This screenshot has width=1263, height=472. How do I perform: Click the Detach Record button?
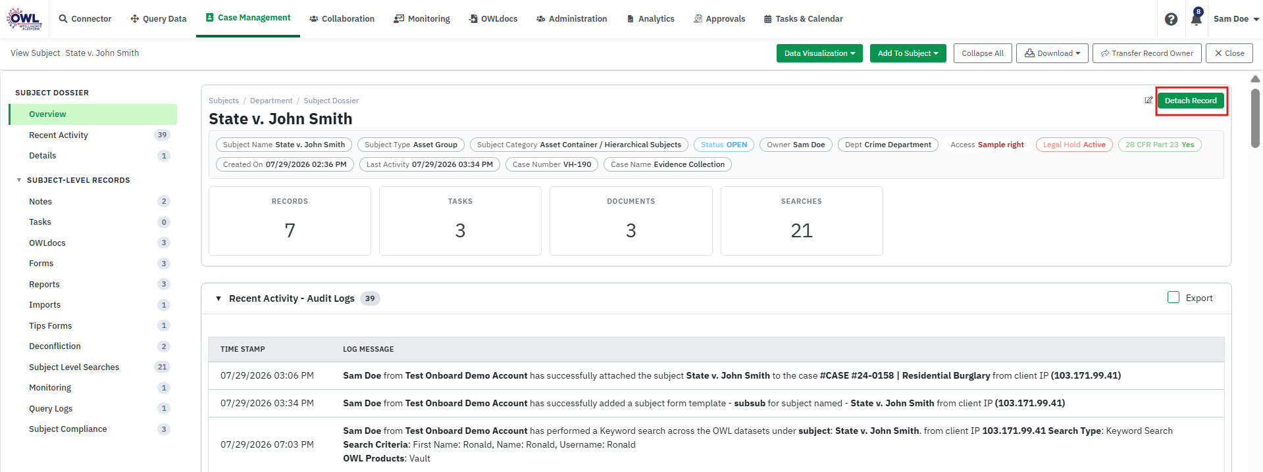[1191, 101]
